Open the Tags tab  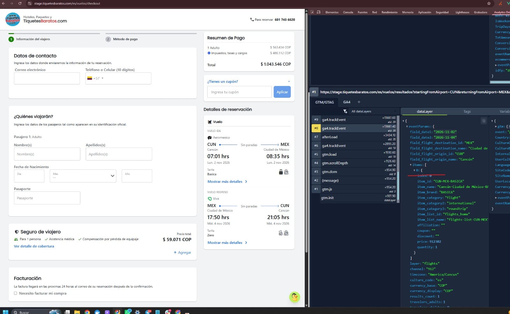tap(467, 111)
